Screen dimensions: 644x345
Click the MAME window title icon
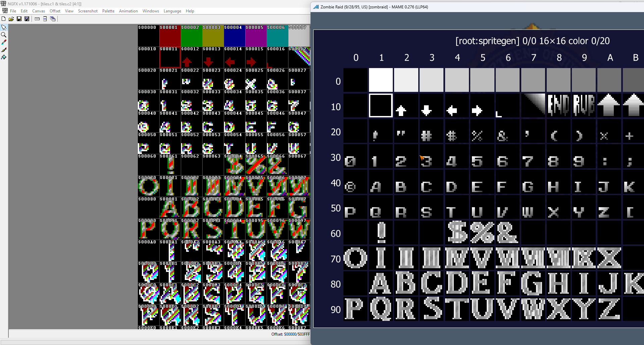tap(316, 7)
